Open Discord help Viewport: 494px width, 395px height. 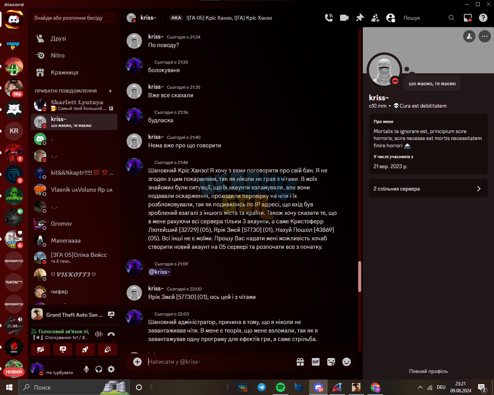pyautogui.click(x=483, y=18)
